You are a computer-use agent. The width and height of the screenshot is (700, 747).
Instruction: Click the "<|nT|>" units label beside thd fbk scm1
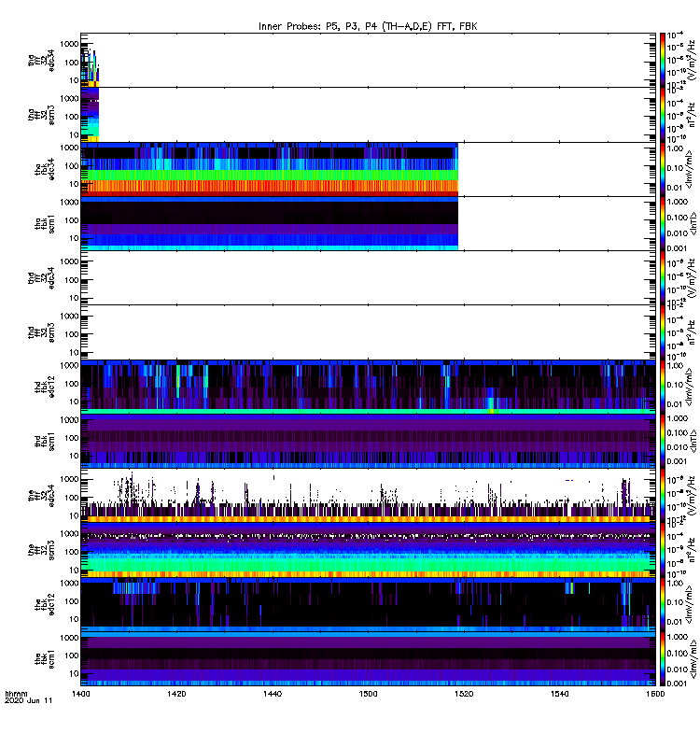pyautogui.click(x=692, y=441)
